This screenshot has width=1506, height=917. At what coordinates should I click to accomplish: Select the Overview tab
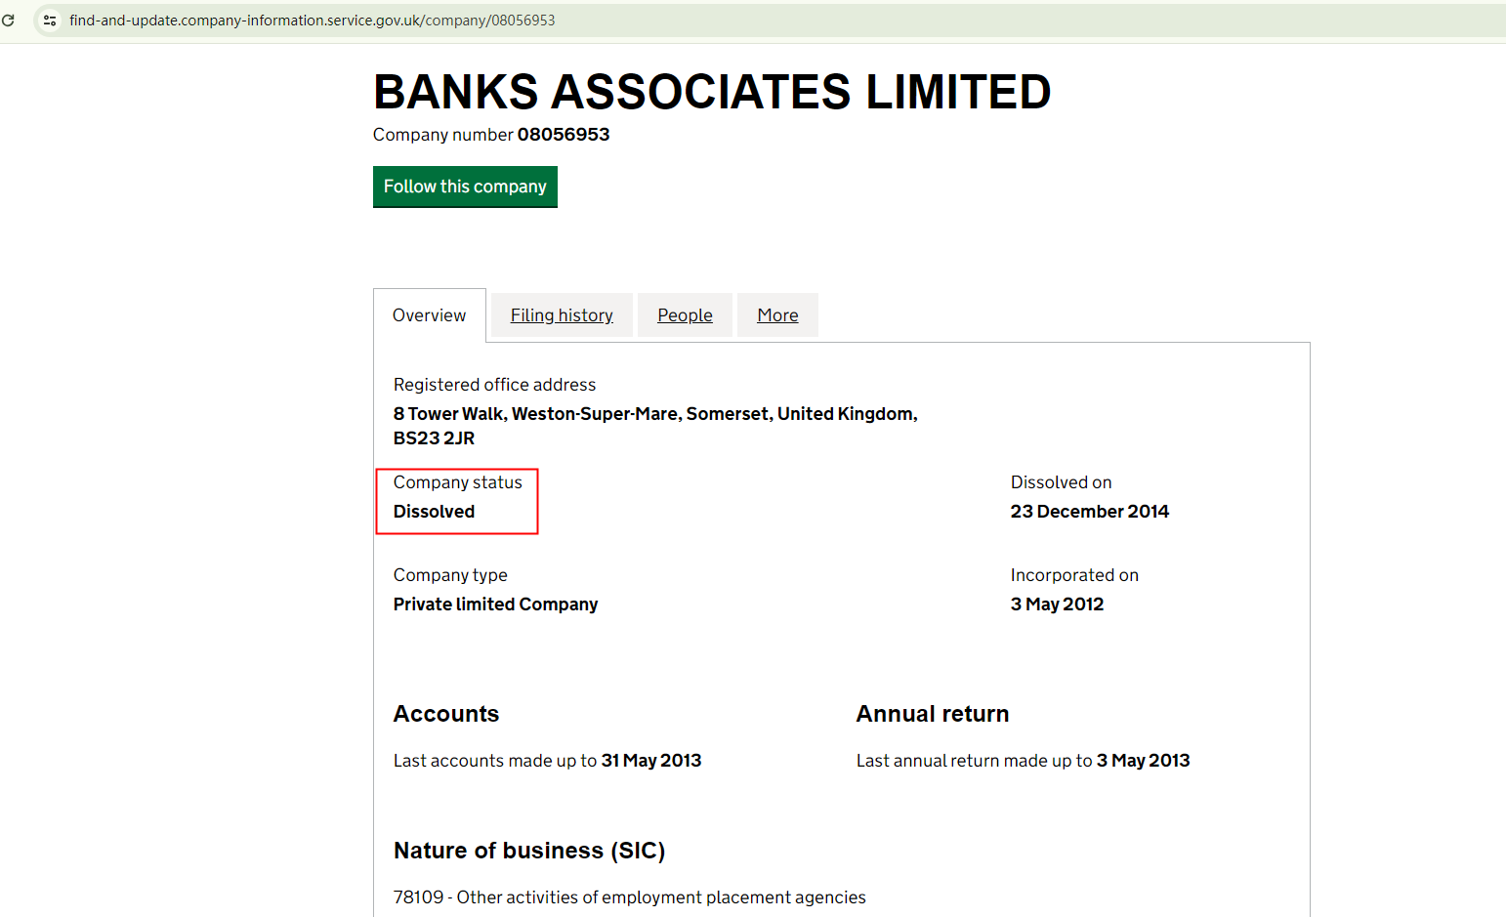pyautogui.click(x=429, y=315)
